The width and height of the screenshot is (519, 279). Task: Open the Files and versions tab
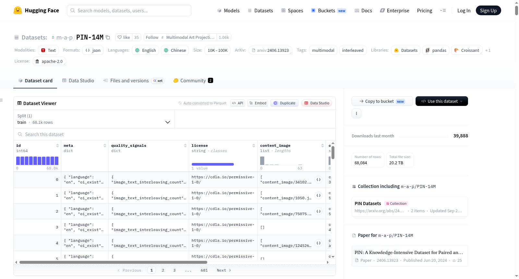[x=134, y=81]
